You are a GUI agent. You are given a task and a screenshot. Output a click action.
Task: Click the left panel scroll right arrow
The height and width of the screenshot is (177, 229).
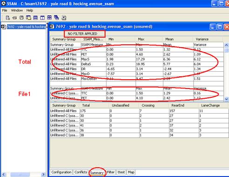coord(43,174)
